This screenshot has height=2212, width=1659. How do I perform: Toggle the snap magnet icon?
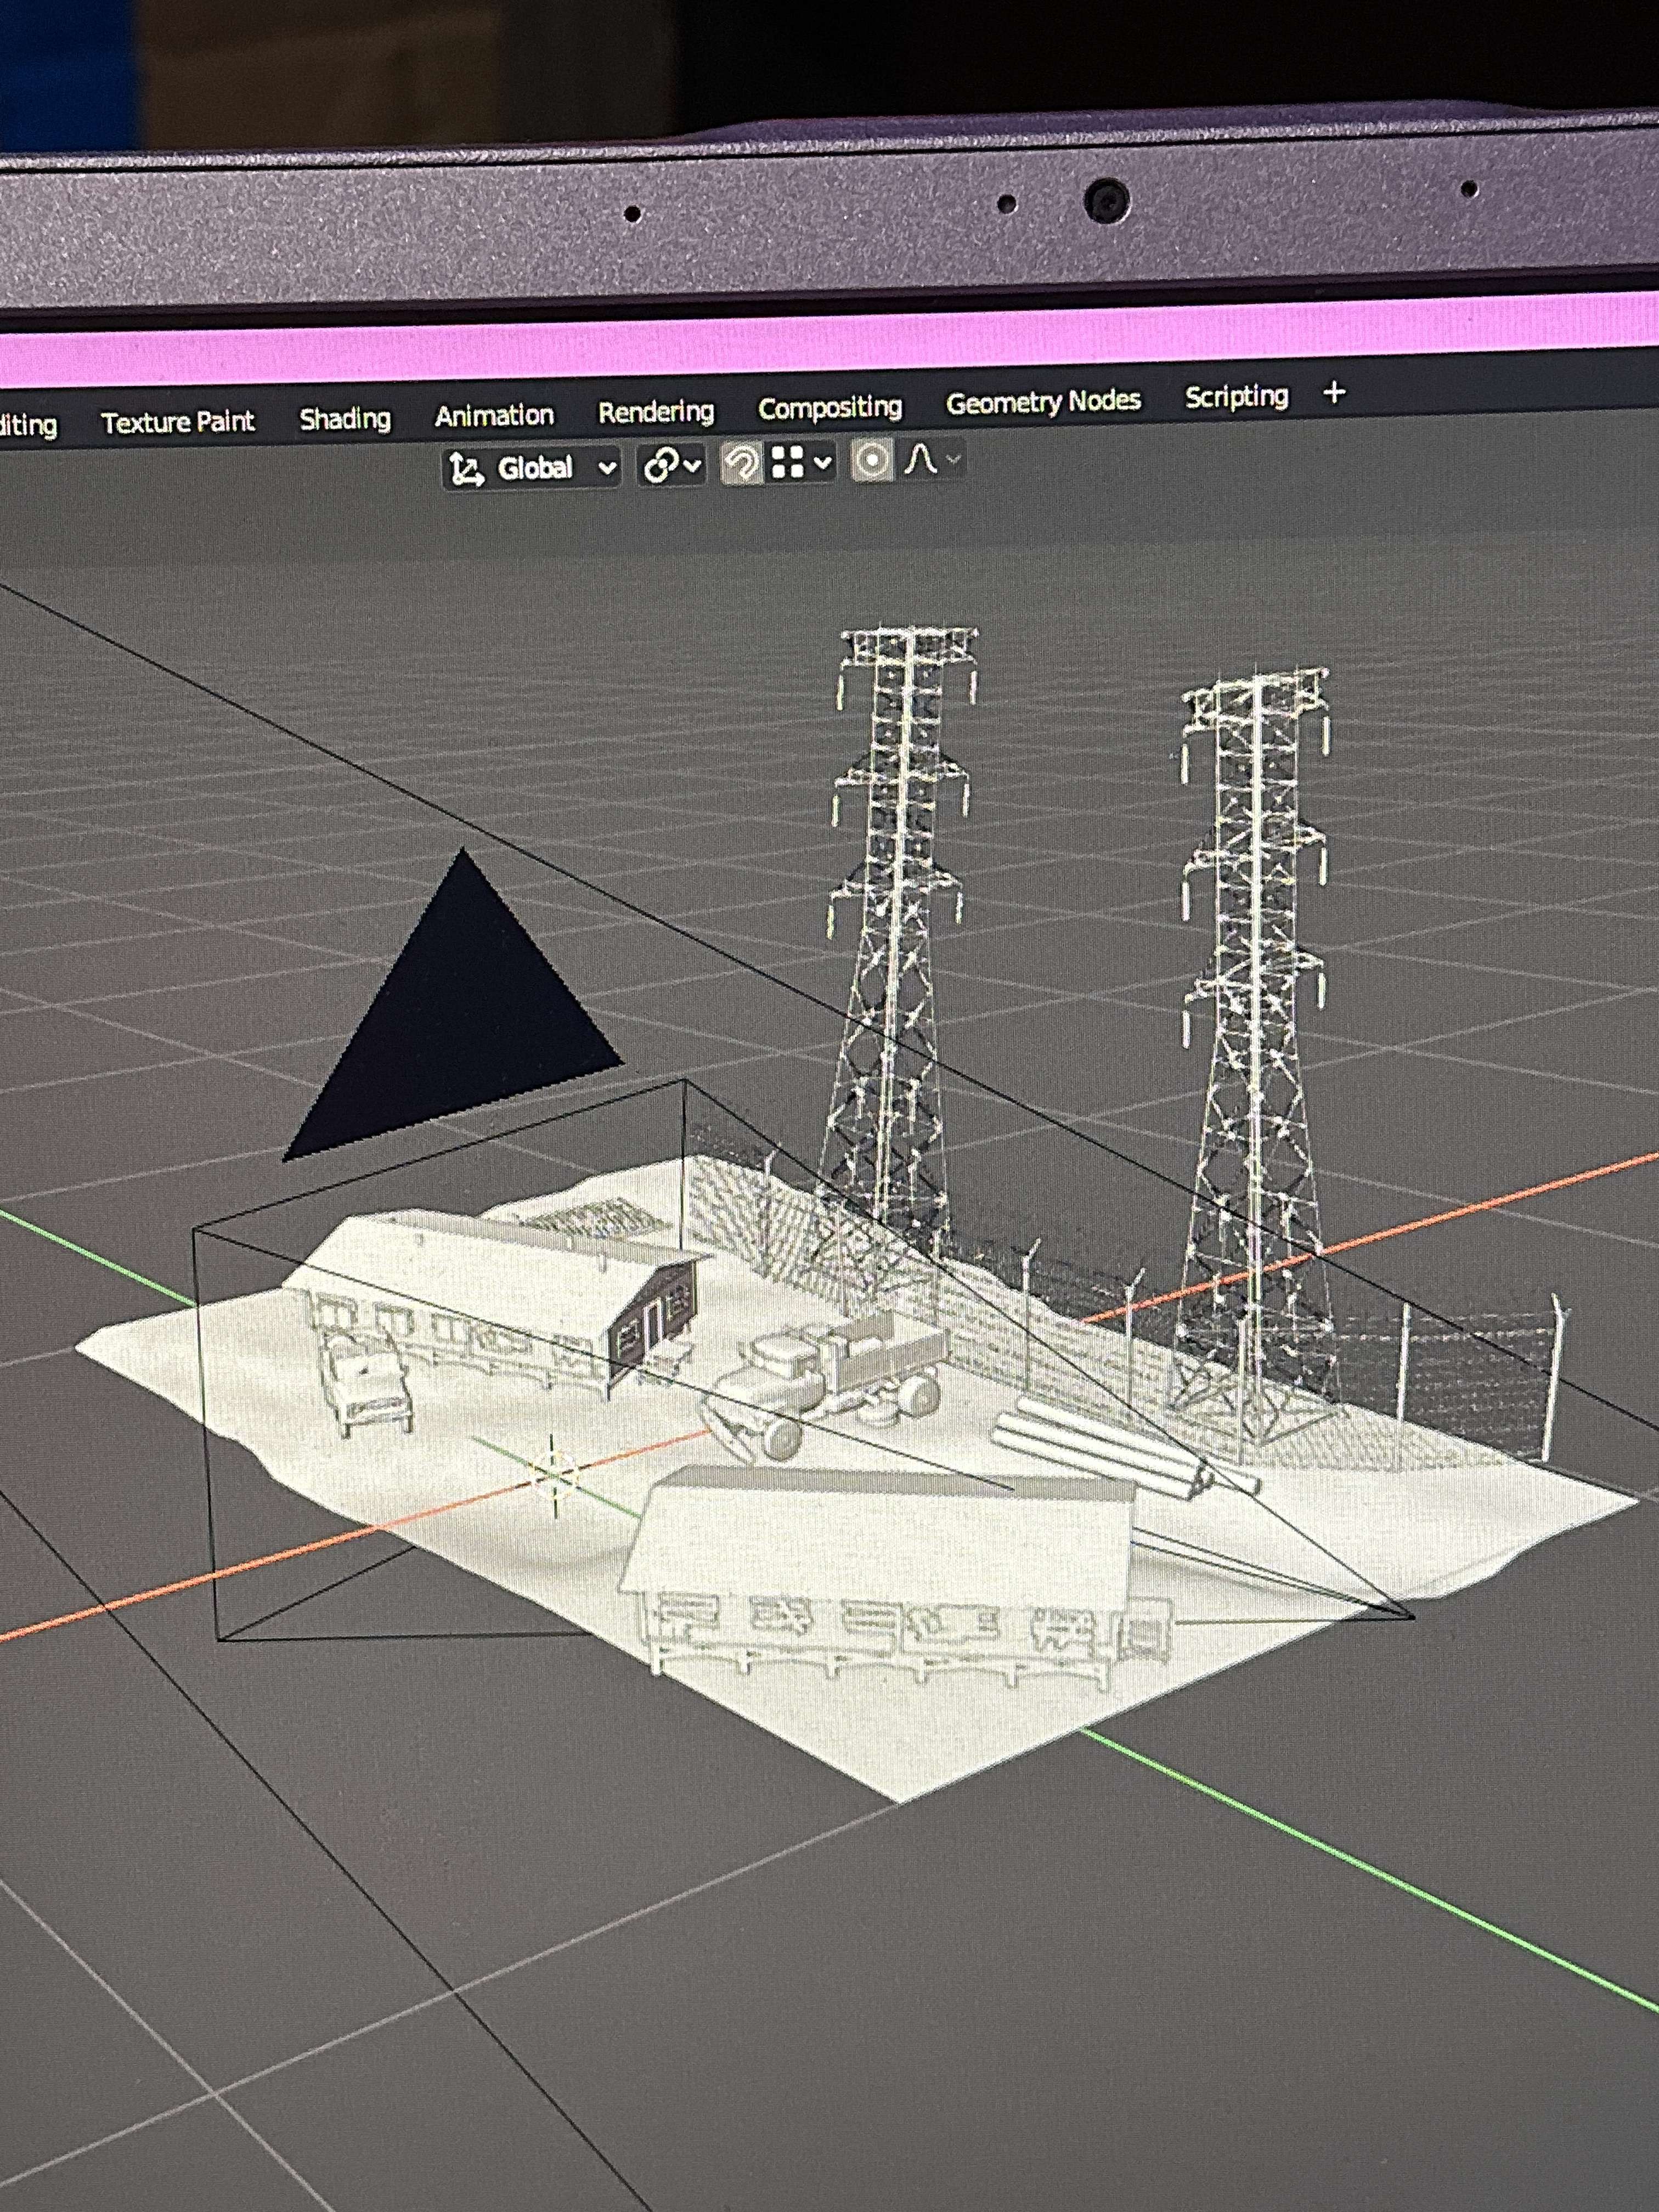coord(741,463)
